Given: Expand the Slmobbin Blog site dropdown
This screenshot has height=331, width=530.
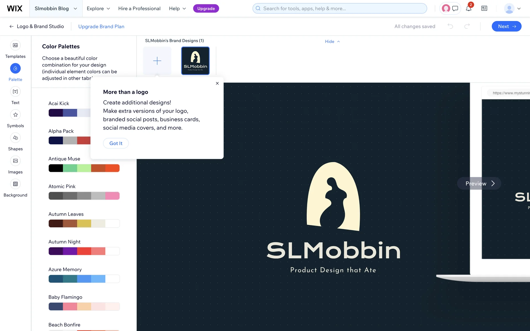Looking at the screenshot, I should coord(56,9).
